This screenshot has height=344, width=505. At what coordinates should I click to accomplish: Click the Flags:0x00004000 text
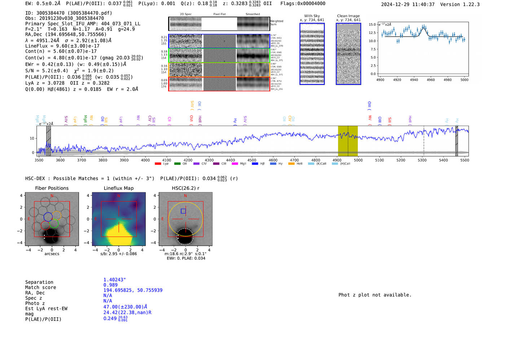303,4
